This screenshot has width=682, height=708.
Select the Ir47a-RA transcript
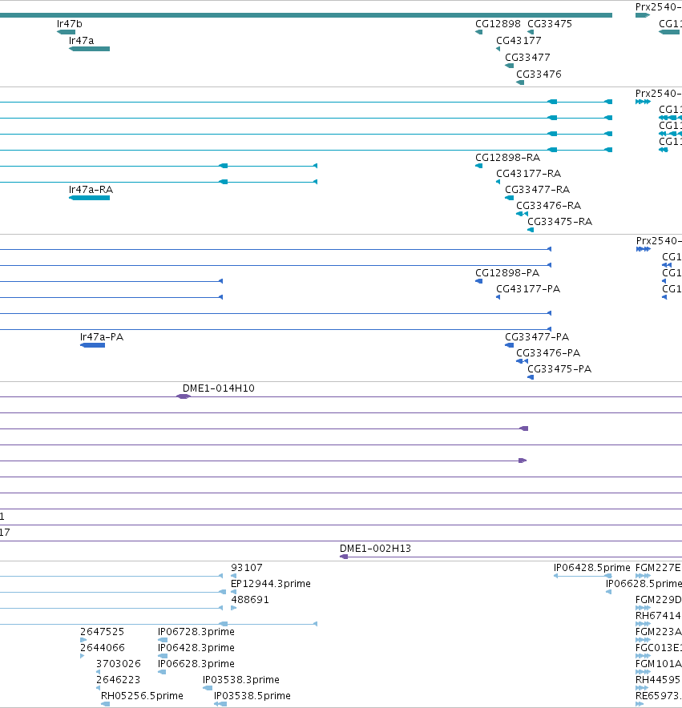pos(89,198)
